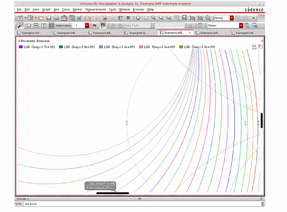This screenshot has height=212, width=287.
Task: Undo the last action using the arrow icon
Action: pyautogui.click(x=89, y=18)
